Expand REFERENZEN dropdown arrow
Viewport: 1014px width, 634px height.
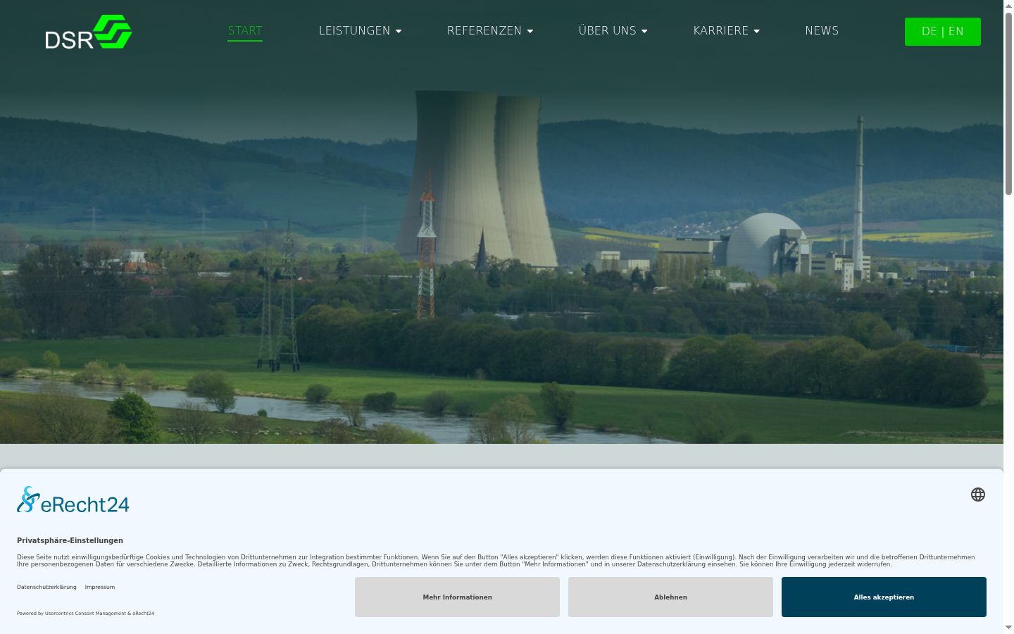pos(530,31)
